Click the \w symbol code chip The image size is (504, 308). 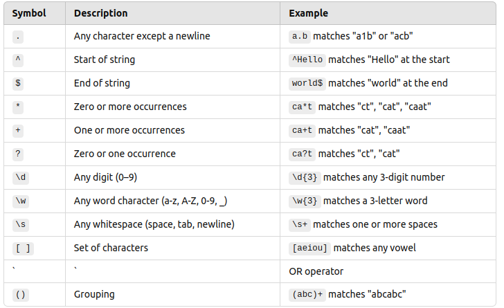point(20,201)
